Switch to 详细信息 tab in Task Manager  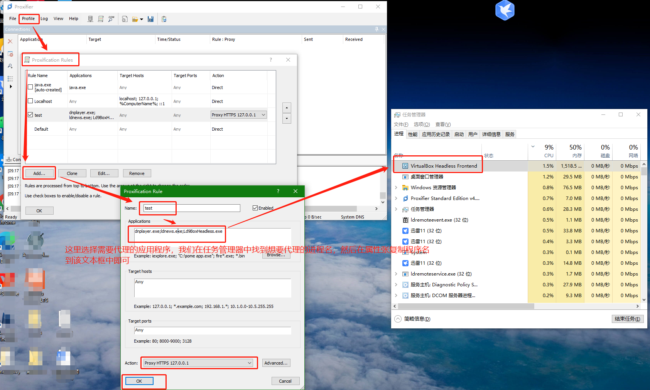pyautogui.click(x=491, y=134)
